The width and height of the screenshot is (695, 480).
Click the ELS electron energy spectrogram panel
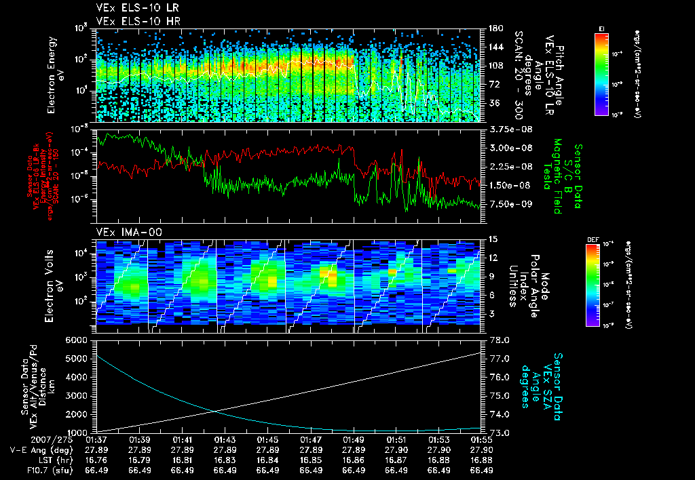(288, 75)
